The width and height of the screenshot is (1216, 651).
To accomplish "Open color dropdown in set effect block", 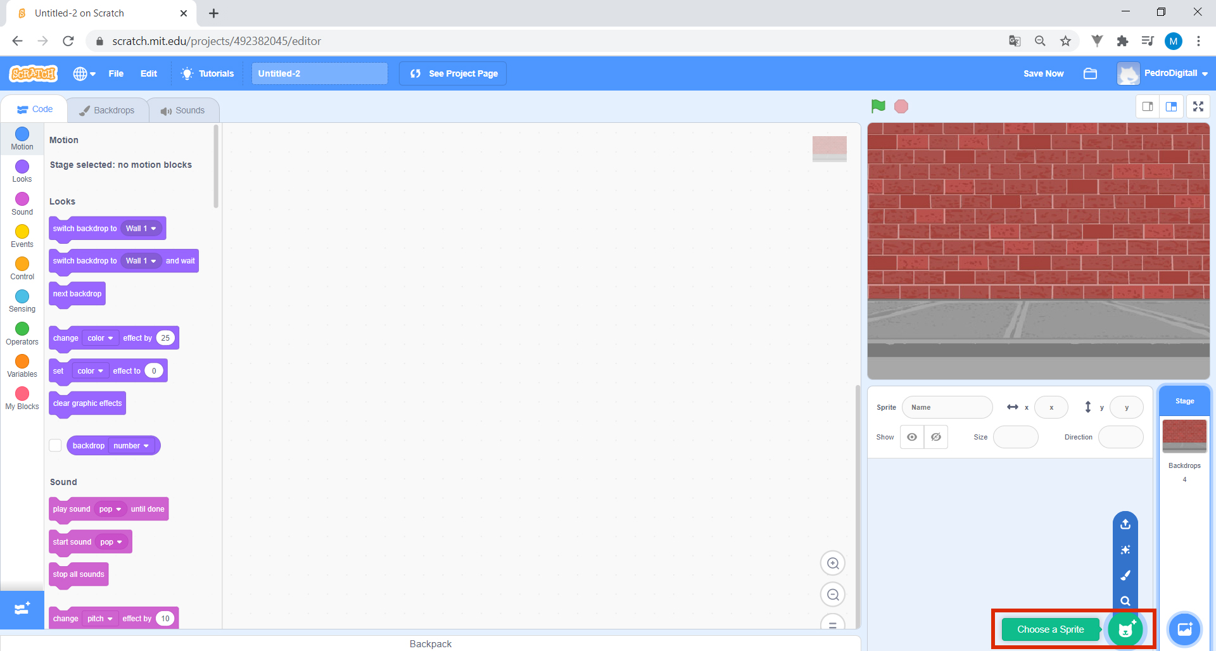I will click(x=90, y=371).
